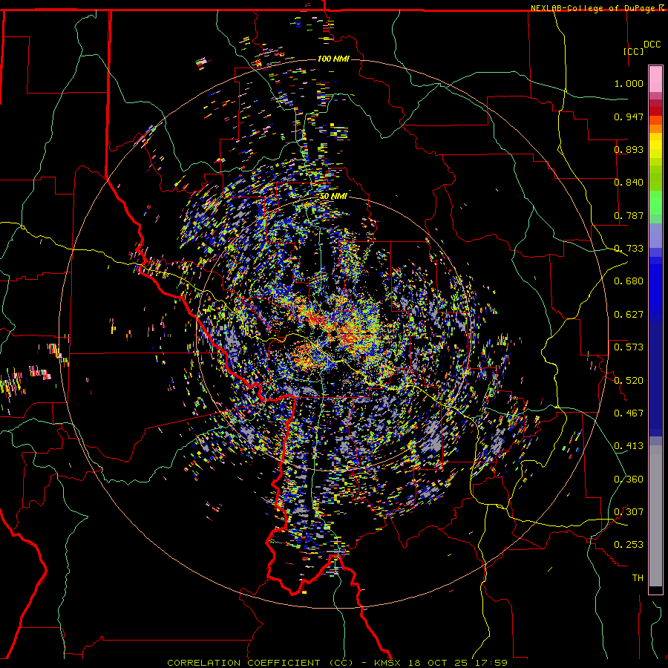This screenshot has width=668, height=668.
Task: Click the 0.787 scale value
Action: (x=629, y=215)
